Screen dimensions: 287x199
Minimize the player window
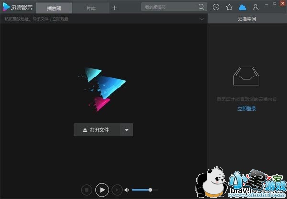pyautogui.click(x=266, y=4)
